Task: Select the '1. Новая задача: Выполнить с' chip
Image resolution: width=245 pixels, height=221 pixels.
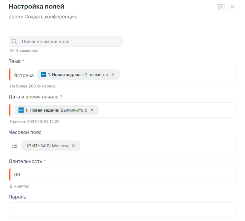Action: click(x=56, y=110)
